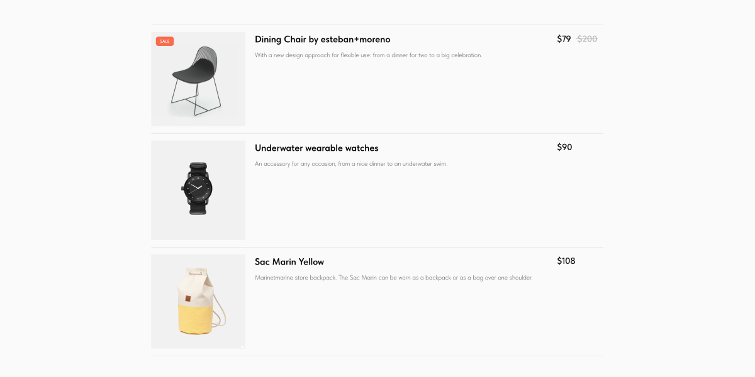Click the black watch face
The height and width of the screenshot is (377, 755).
(198, 188)
